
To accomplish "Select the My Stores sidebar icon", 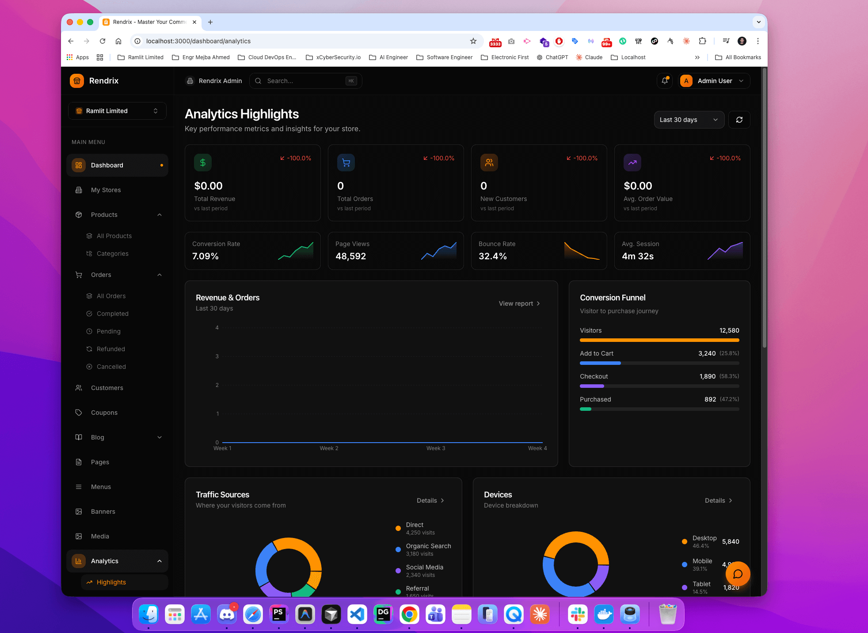I will pyautogui.click(x=79, y=190).
